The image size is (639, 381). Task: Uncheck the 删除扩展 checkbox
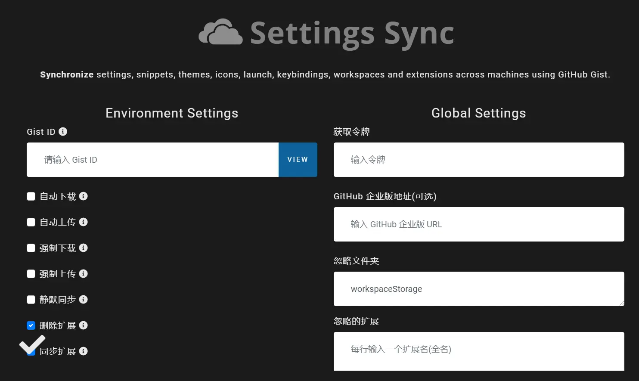point(31,326)
